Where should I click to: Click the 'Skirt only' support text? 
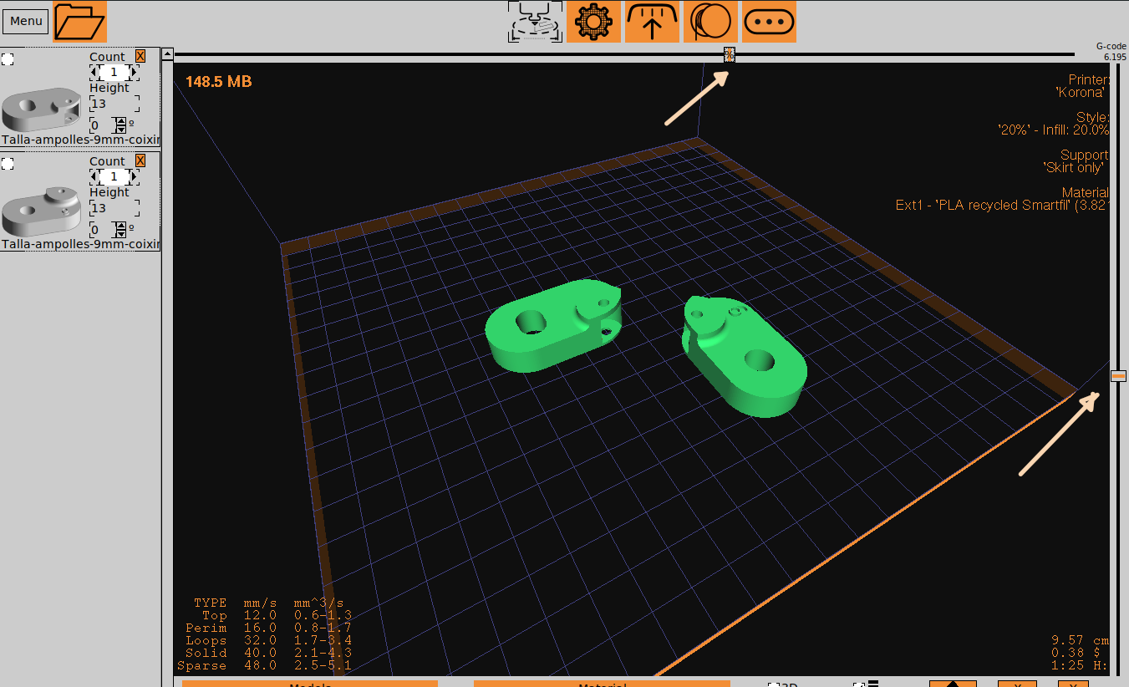pos(1074,168)
